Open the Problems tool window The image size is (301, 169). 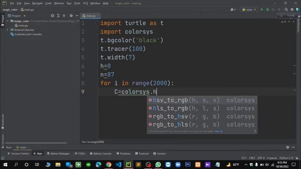point(123,154)
